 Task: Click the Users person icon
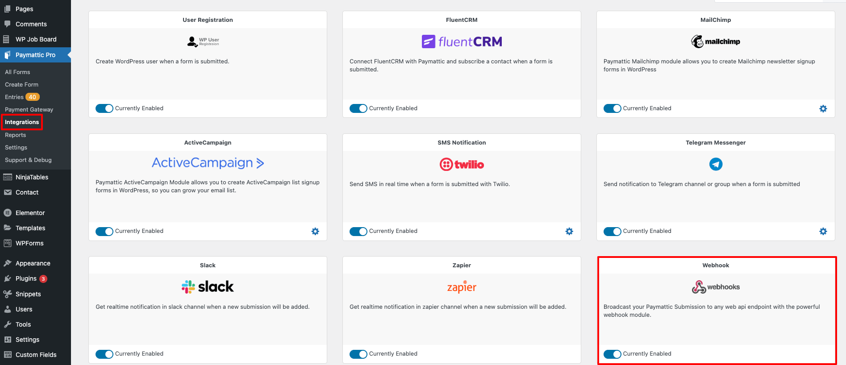click(x=8, y=309)
